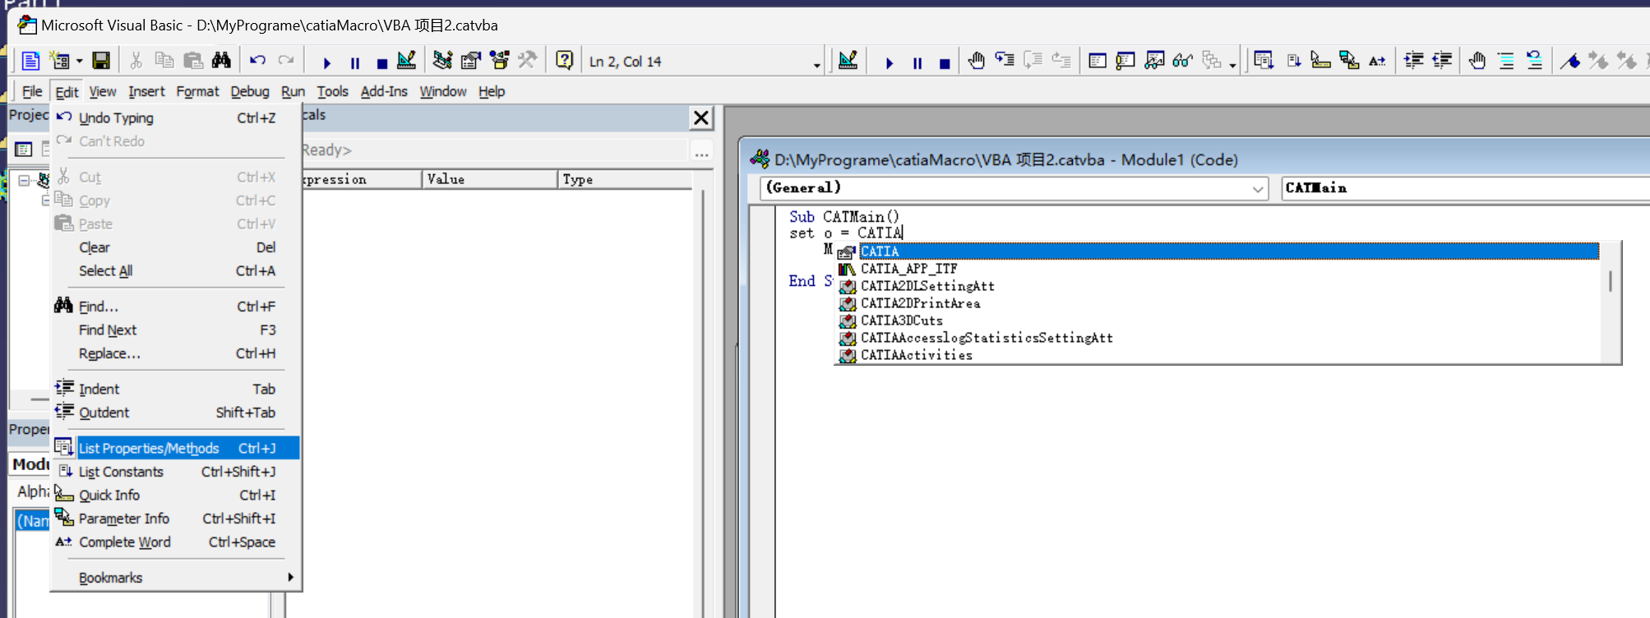Click the View Code icon in the Project panel
The image size is (1650, 618).
[23, 149]
